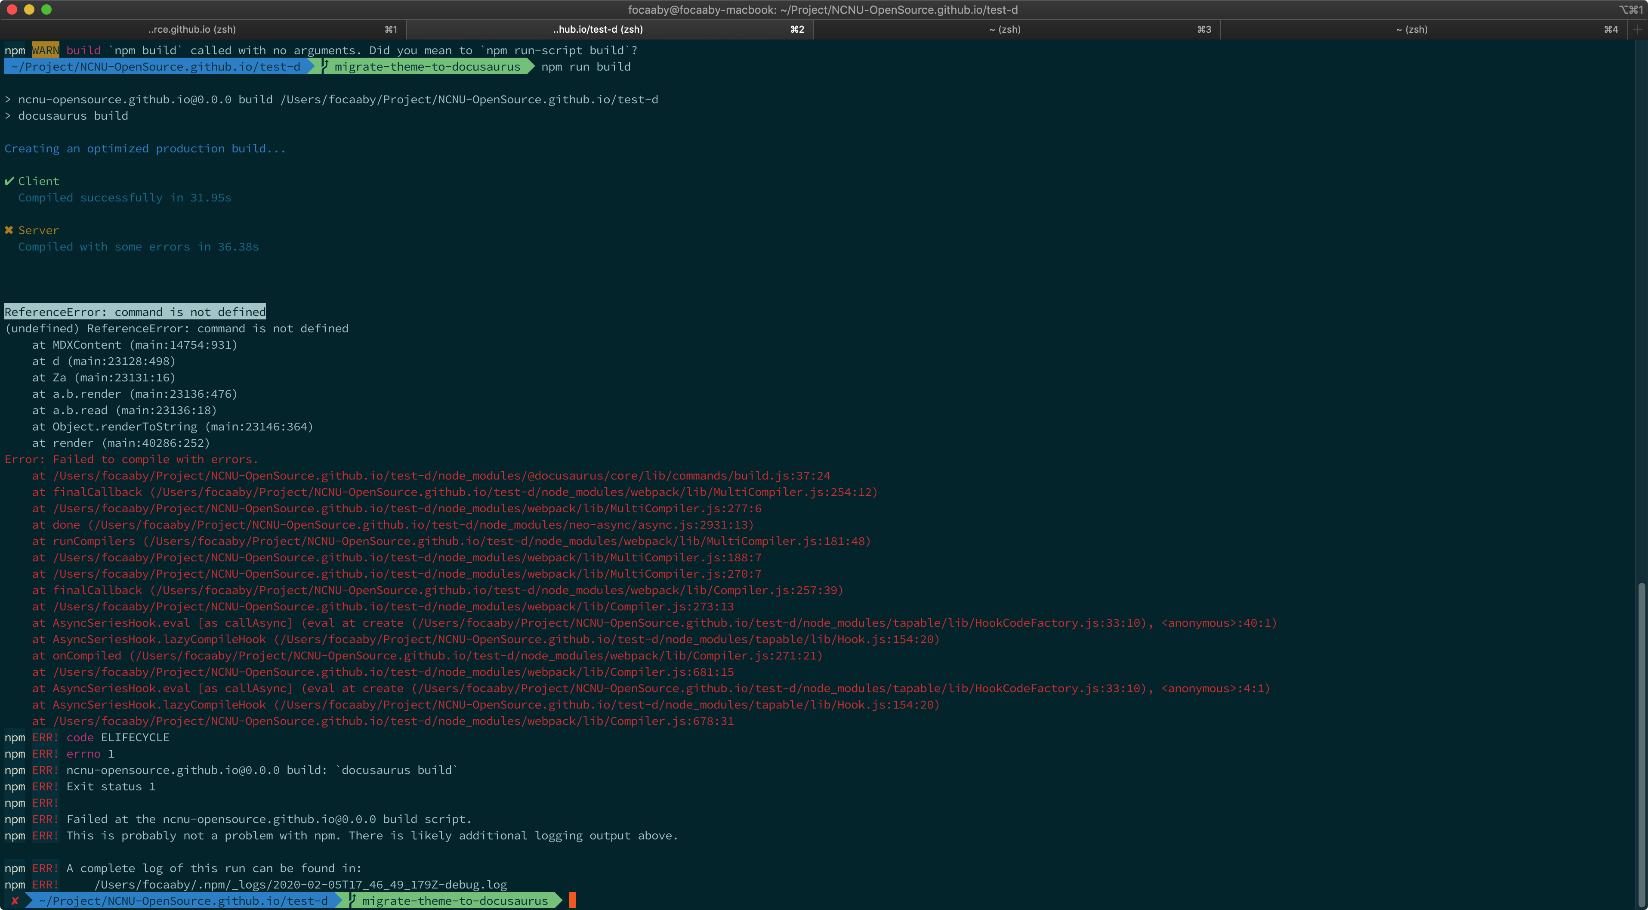Click the git branch icon beside migrate-theme-to-docusaurus
This screenshot has width=1648, height=910.
tap(325, 66)
